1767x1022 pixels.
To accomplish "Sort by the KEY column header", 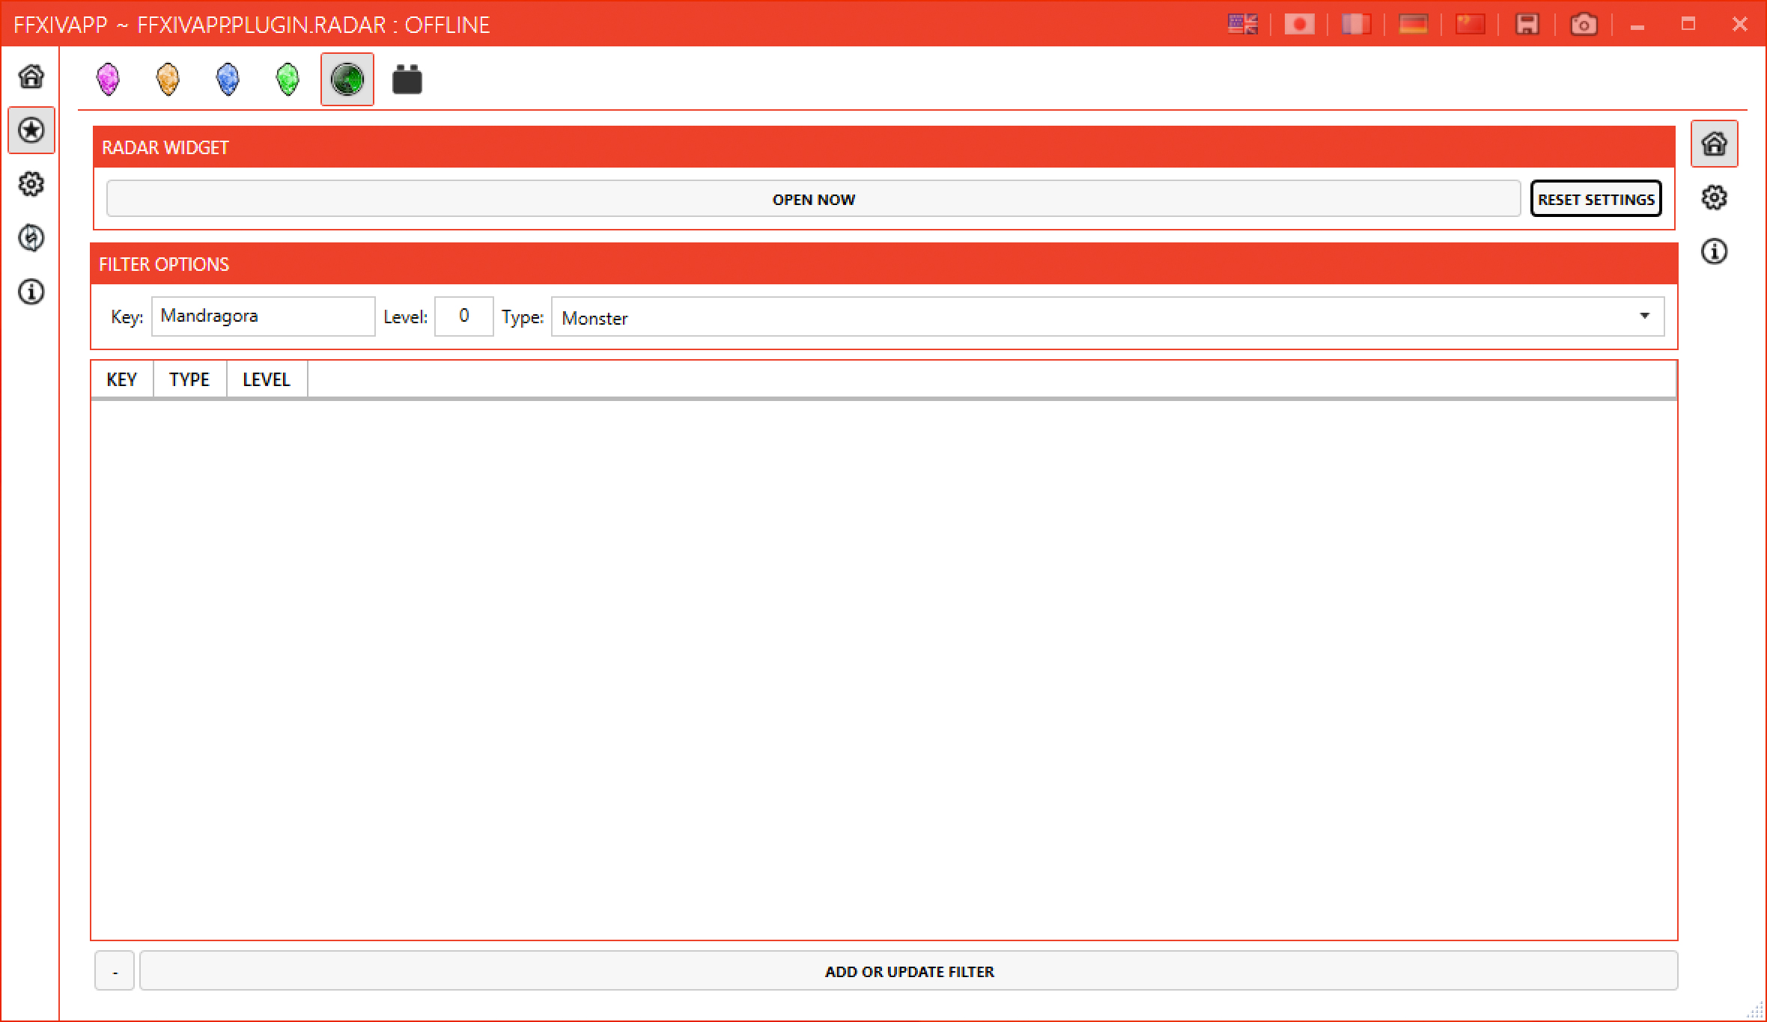I will point(122,380).
